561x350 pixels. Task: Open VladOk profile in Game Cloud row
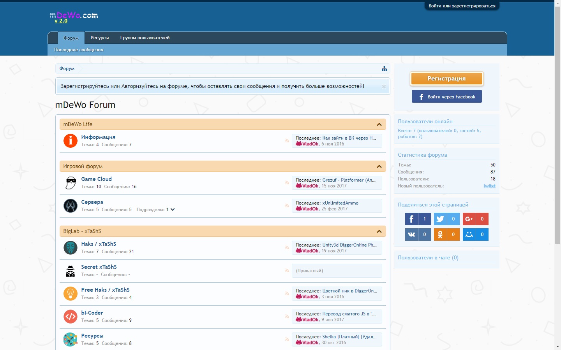click(310, 186)
